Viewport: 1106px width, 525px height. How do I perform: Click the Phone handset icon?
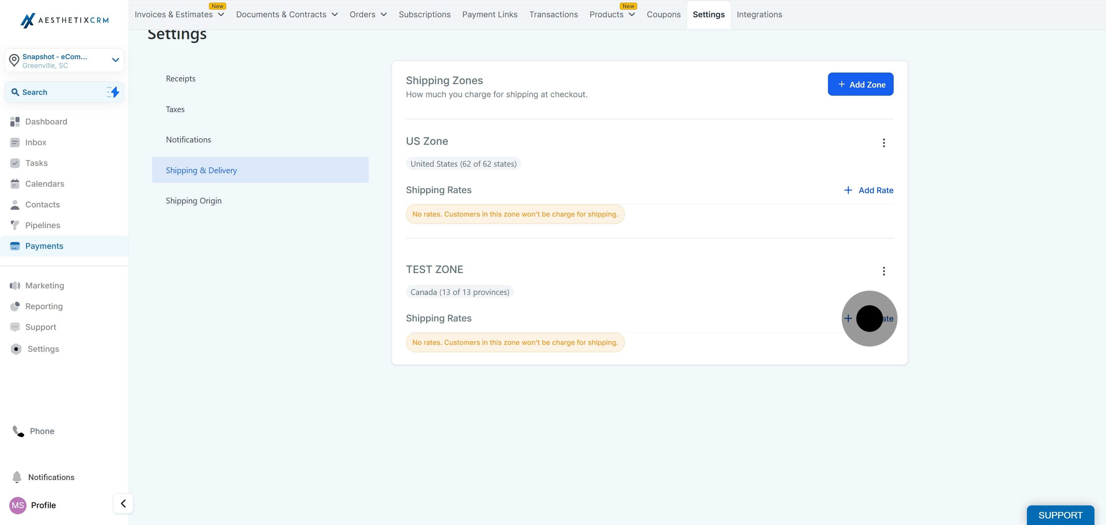coord(18,431)
